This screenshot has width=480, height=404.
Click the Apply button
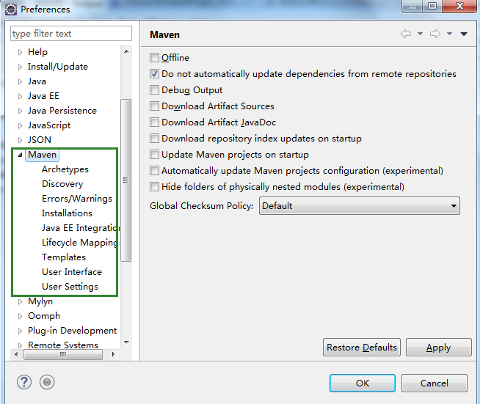pyautogui.click(x=438, y=348)
